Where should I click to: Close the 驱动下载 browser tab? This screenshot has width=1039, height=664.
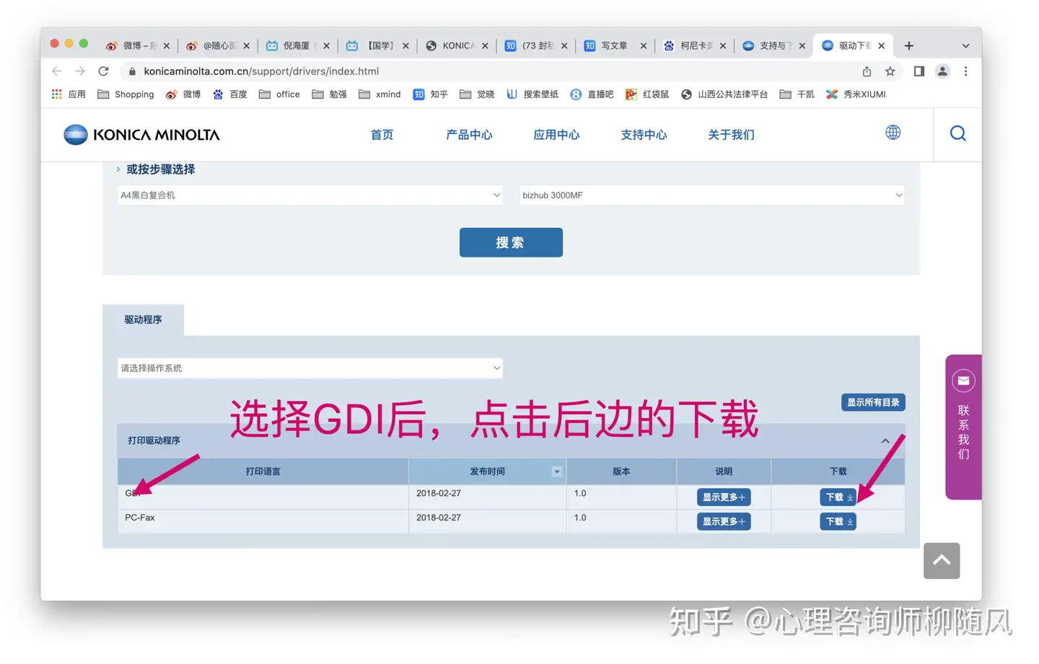pos(881,45)
